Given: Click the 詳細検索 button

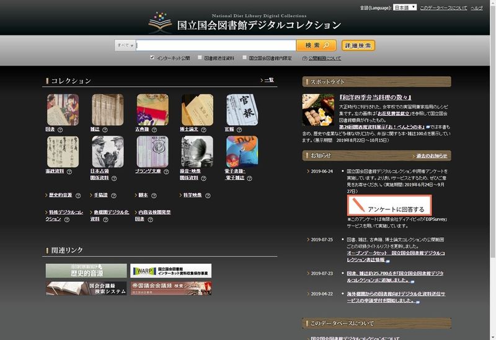Looking at the screenshot, I should coord(358,45).
